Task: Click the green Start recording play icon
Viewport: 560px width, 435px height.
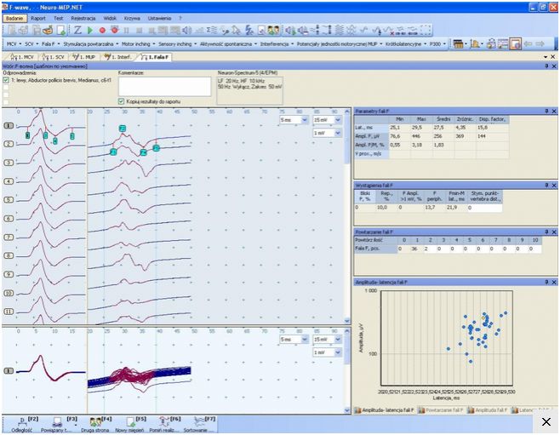Action: click(91, 30)
